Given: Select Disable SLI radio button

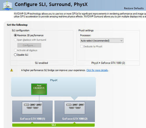Looking at the screenshot, I should click(15, 55).
